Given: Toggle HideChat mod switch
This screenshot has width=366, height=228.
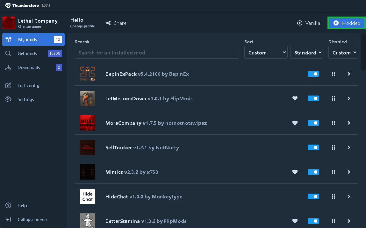Looking at the screenshot, I should click(x=313, y=196).
